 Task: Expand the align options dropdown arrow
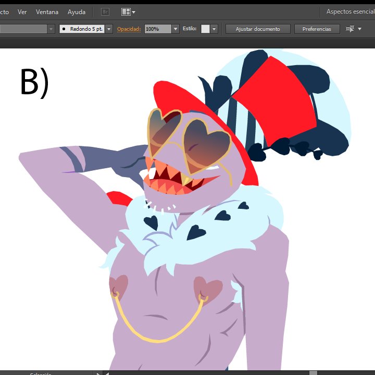coord(359,29)
